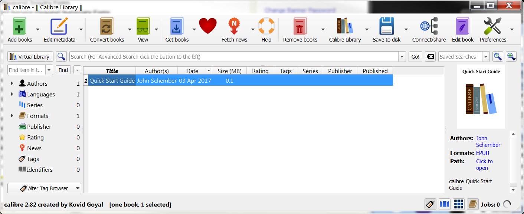The image size is (524, 214).
Task: Click Virtual Library button
Action: (30, 56)
